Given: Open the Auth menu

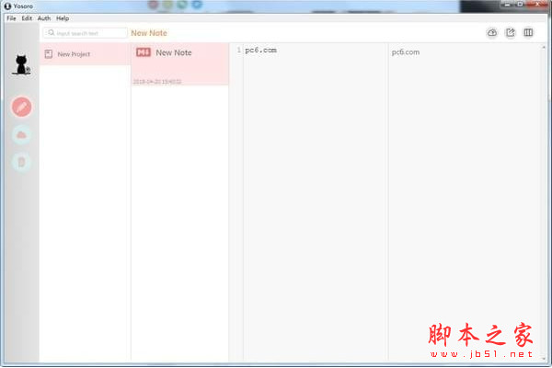Looking at the screenshot, I should click(44, 18).
